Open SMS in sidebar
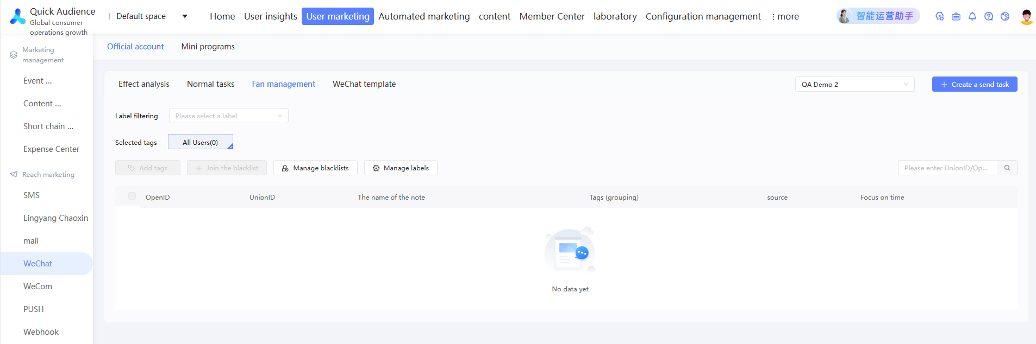This screenshot has width=1036, height=344. 32,195
